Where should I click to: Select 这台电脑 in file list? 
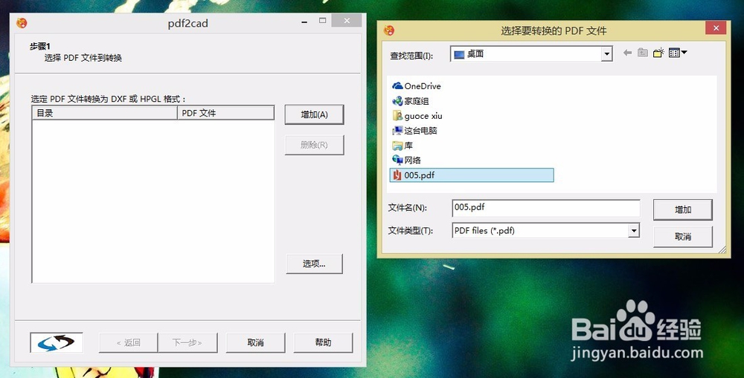(x=414, y=130)
